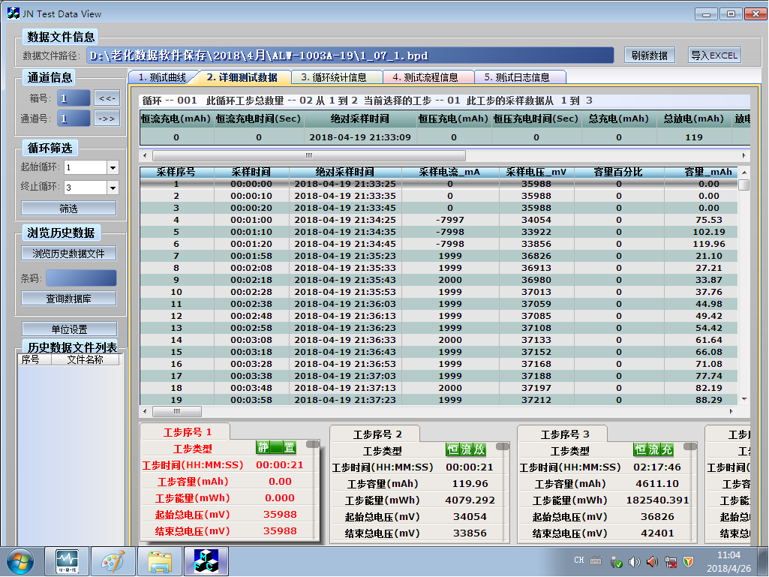Click the summary table left scroll arrow

click(x=145, y=156)
